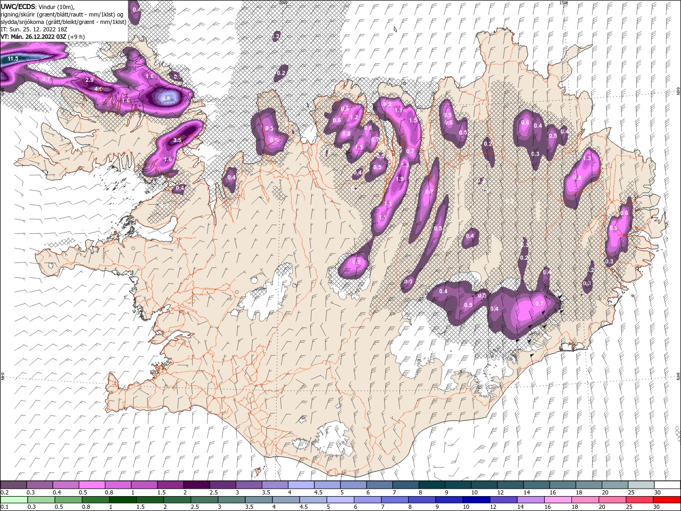681x511 pixels.
Task: Select rain scale swatch between 14 and 16
Action: [x=530, y=500]
